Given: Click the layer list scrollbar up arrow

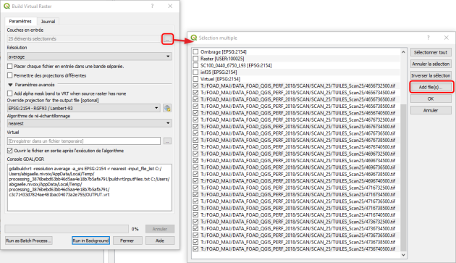Looking at the screenshot, I should 403,52.
